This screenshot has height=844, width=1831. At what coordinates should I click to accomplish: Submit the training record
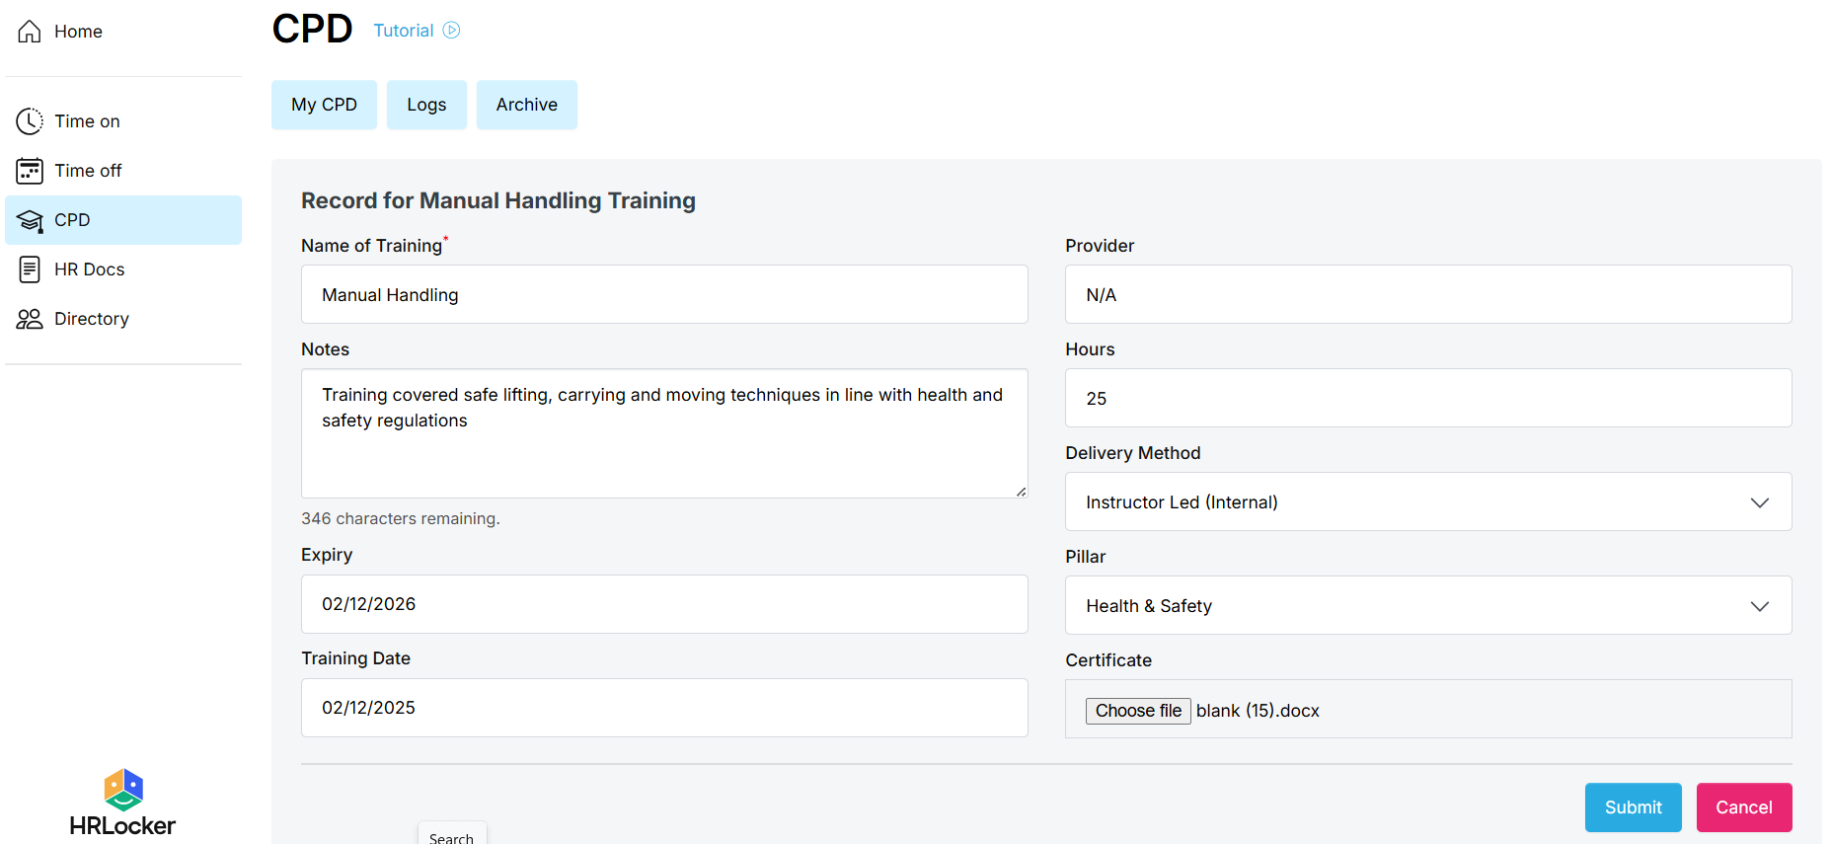[x=1634, y=807]
